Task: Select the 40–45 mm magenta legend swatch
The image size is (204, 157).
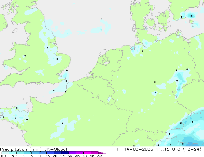Action: tap(87, 153)
